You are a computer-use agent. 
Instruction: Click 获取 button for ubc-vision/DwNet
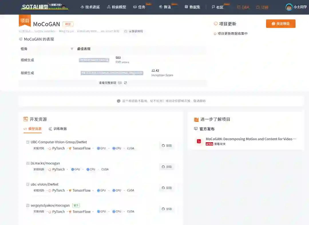click(x=167, y=188)
